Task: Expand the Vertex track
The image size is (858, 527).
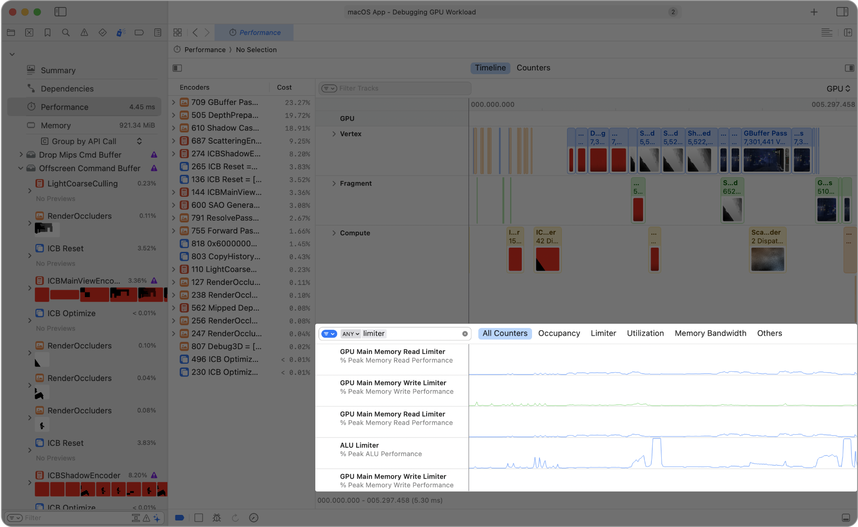Action: [334, 134]
